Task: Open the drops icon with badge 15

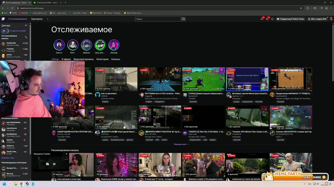Action: [x=267, y=19]
